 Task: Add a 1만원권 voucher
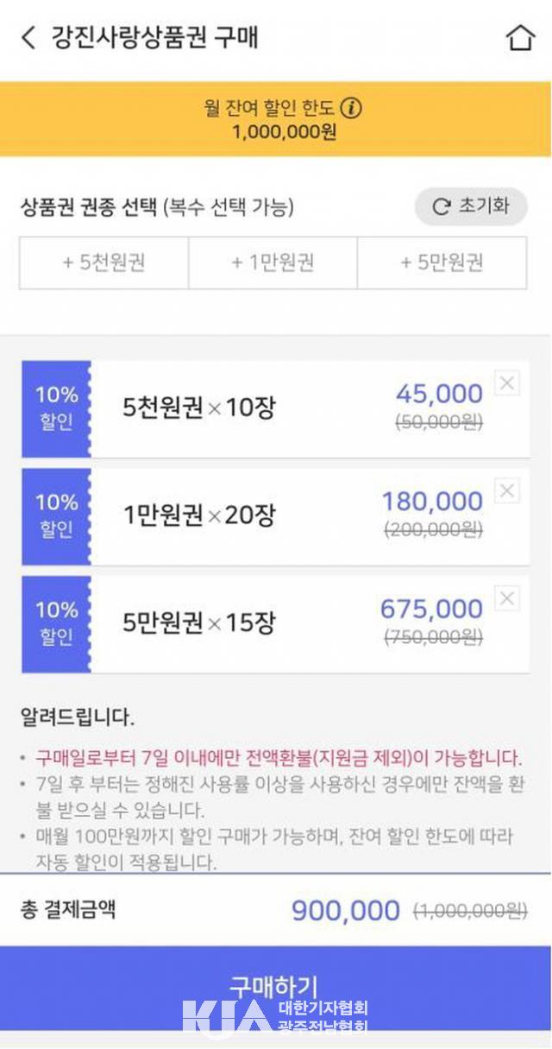(x=273, y=262)
